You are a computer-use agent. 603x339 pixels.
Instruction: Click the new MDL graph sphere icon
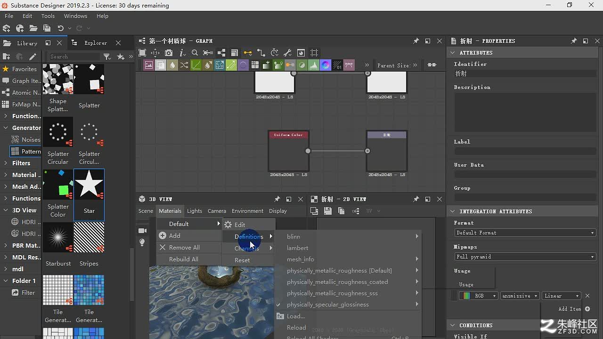tap(20, 28)
